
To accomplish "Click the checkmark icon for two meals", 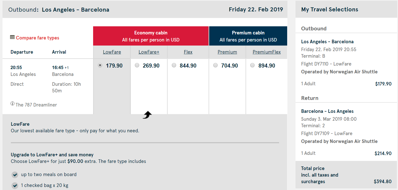I will (x=15, y=175).
